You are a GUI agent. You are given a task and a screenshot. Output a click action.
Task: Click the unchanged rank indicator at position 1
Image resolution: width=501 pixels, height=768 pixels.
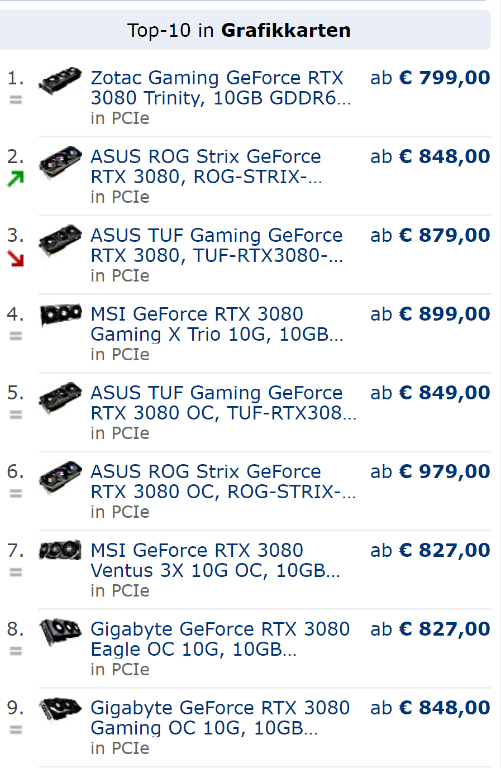16,100
